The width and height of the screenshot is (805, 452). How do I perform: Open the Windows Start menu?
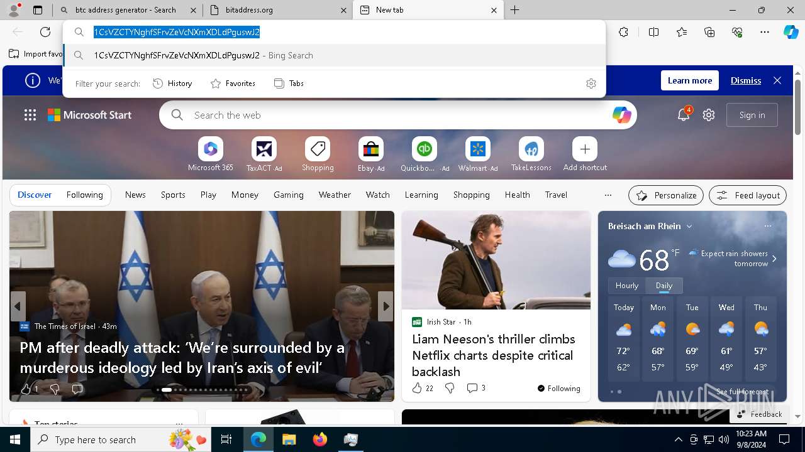click(15, 439)
